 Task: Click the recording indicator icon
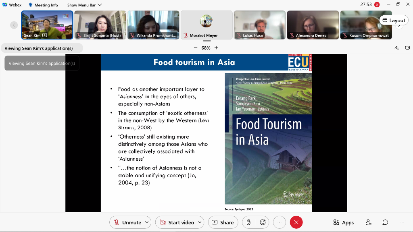(x=377, y=5)
